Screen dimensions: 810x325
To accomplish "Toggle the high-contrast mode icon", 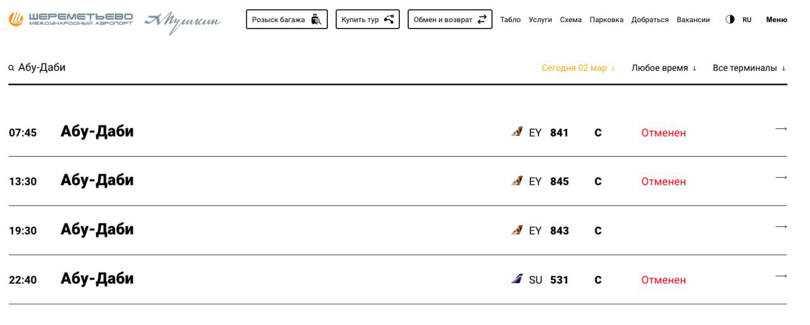I will click(730, 20).
